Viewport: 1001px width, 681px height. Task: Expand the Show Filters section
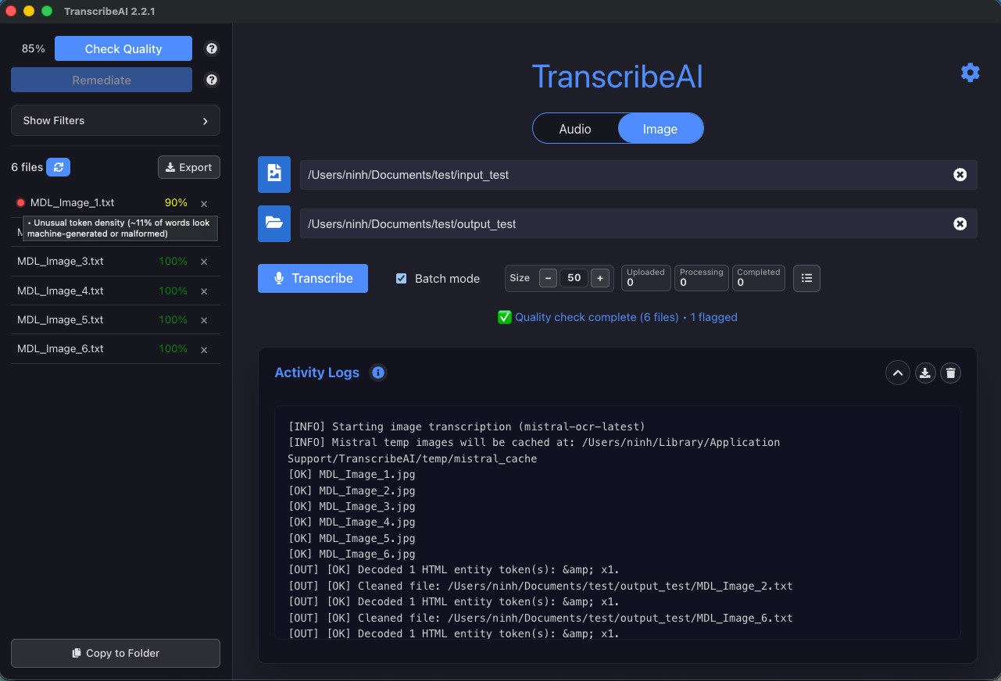[x=116, y=120]
